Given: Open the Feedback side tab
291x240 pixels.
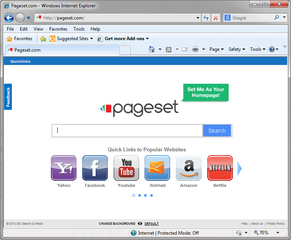Looking at the screenshot, I should point(8,97).
